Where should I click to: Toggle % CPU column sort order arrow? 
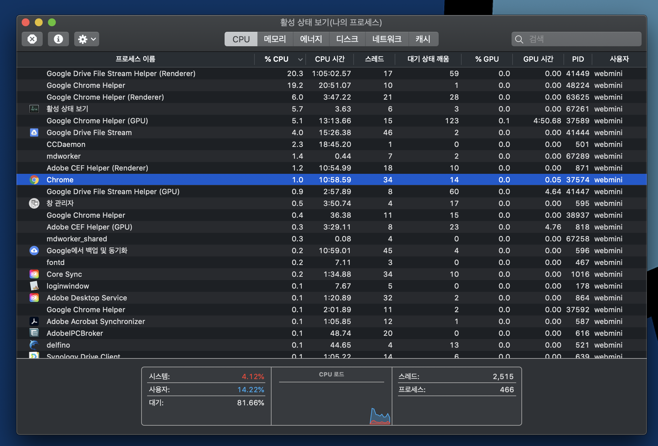tap(300, 59)
